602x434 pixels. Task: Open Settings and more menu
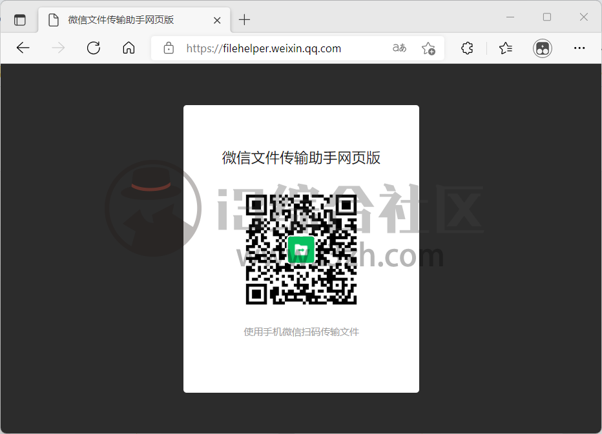click(579, 48)
